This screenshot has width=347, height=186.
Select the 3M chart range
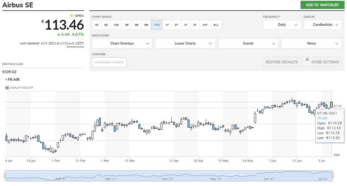[136, 25]
